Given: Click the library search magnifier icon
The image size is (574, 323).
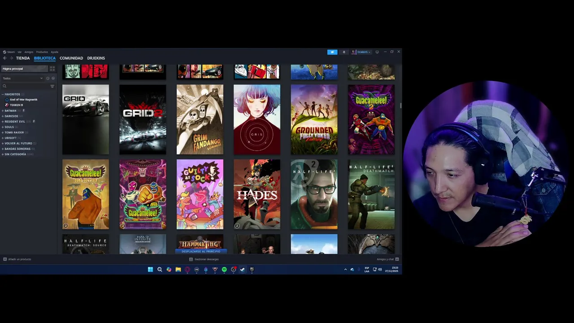Looking at the screenshot, I should pyautogui.click(x=4, y=86).
